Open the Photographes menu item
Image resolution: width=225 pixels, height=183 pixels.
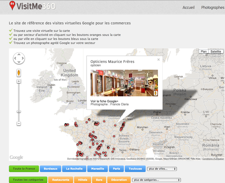[x=213, y=8]
